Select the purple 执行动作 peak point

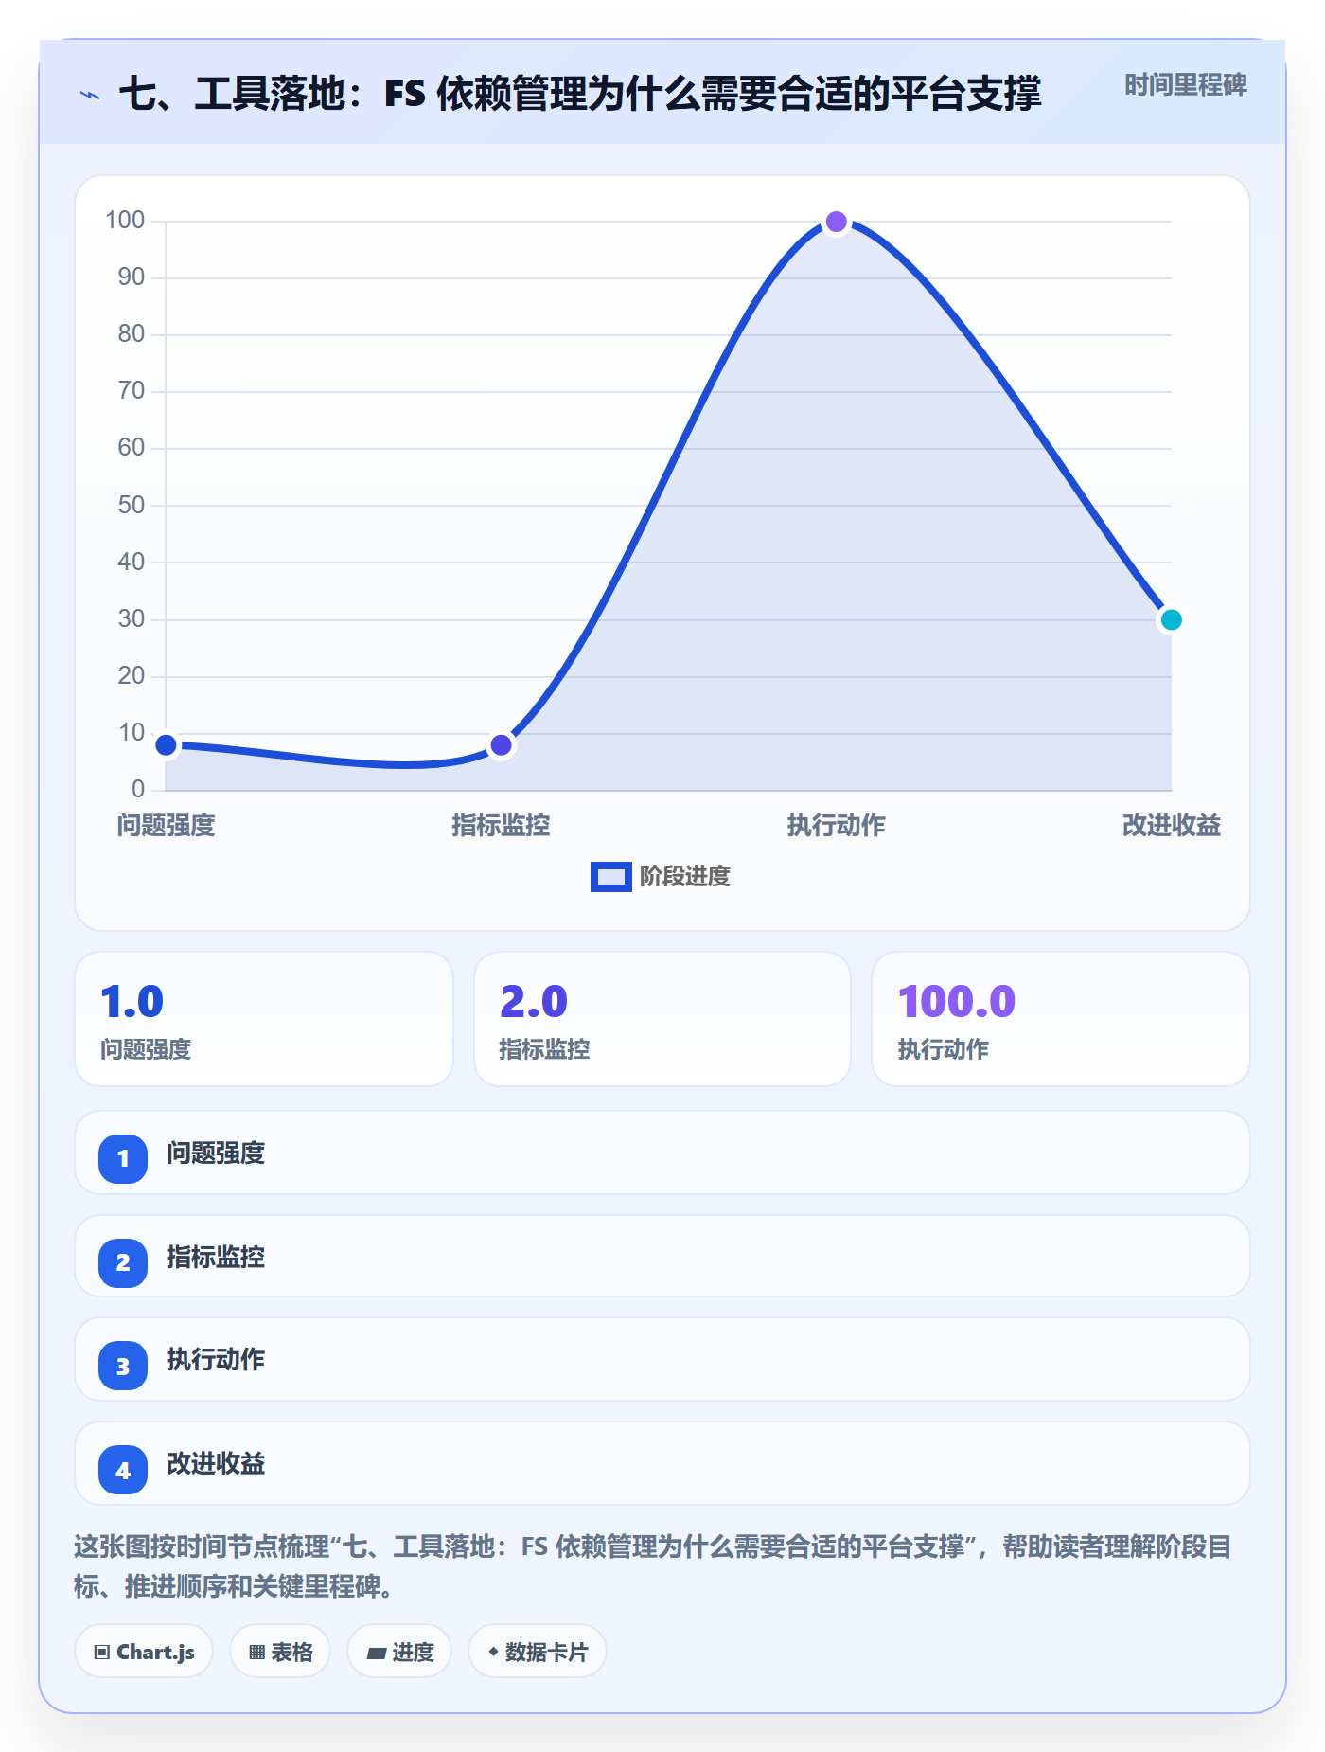click(x=837, y=222)
